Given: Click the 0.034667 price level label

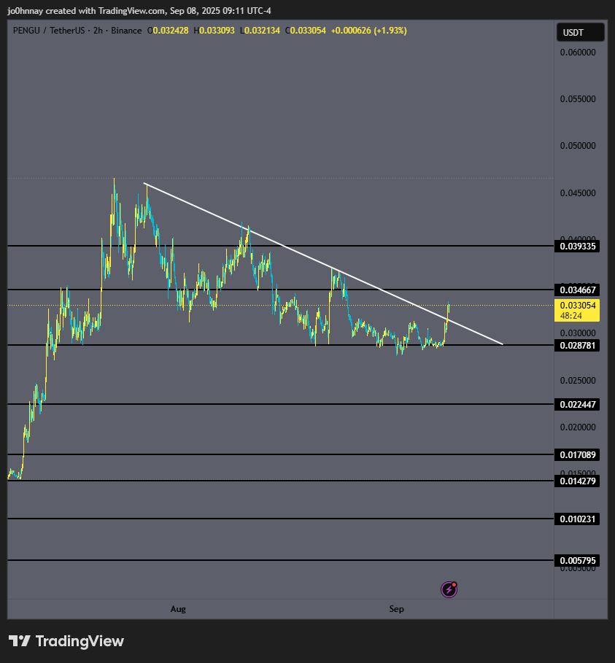Looking at the screenshot, I should [577, 290].
